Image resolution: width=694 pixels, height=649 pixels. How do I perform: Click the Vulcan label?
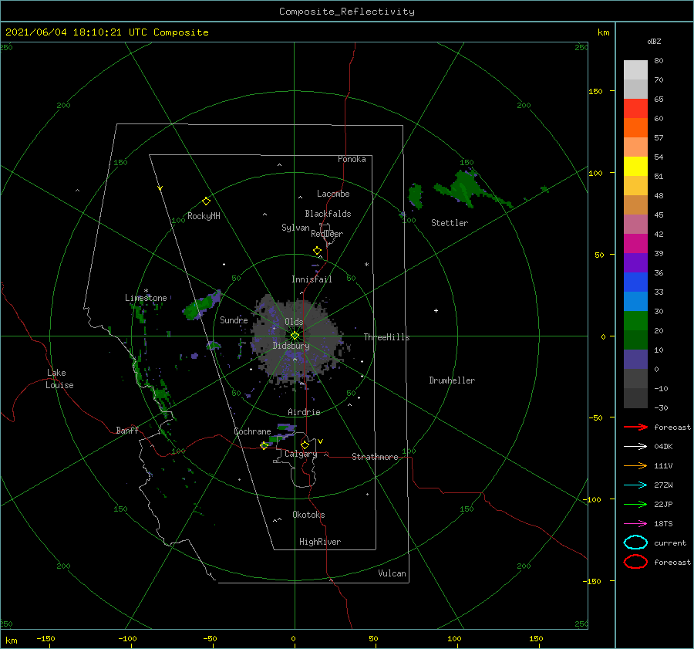(x=392, y=573)
